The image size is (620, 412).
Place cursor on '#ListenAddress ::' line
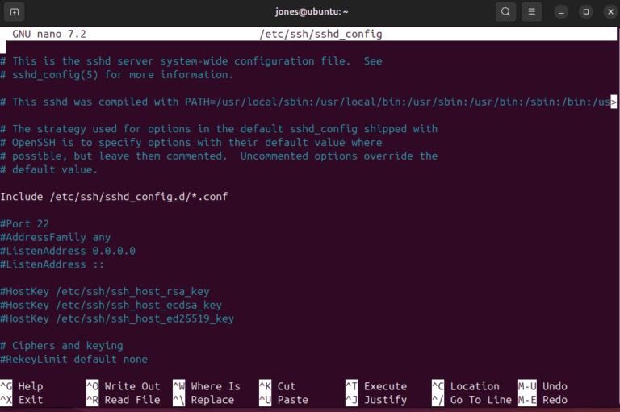click(x=52, y=264)
